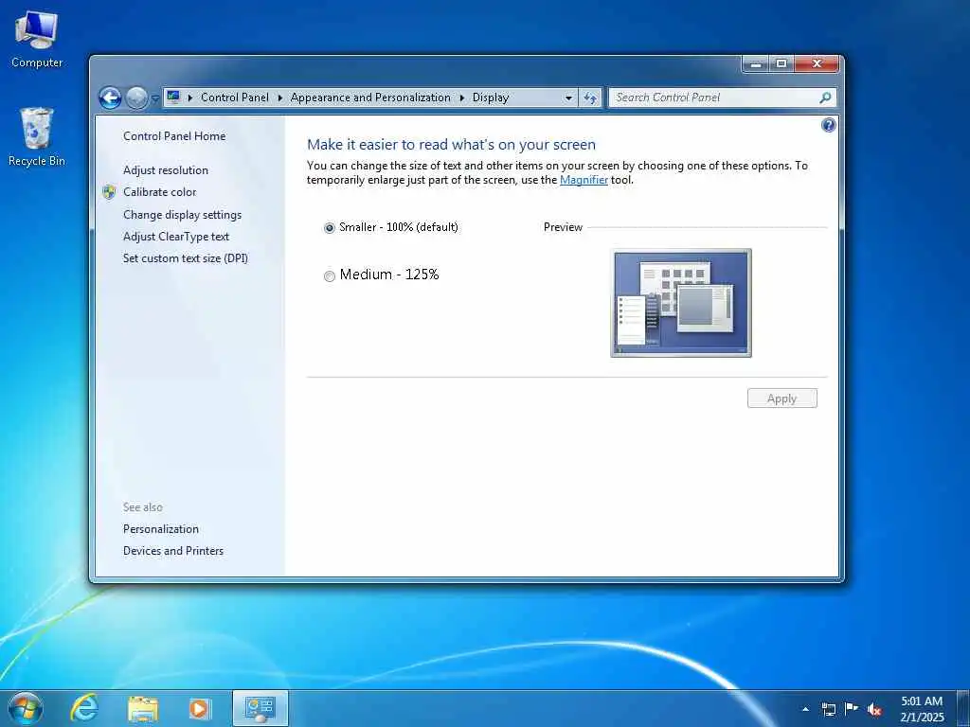Maximize the Display window
Screen dimensions: 970x727
click(x=781, y=63)
